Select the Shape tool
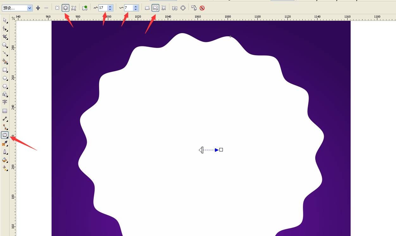The height and width of the screenshot is (236, 396). pos(5,29)
